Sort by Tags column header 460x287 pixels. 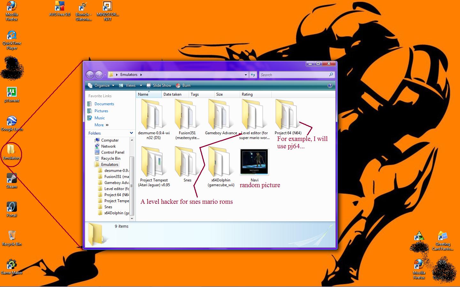pyautogui.click(x=201, y=94)
